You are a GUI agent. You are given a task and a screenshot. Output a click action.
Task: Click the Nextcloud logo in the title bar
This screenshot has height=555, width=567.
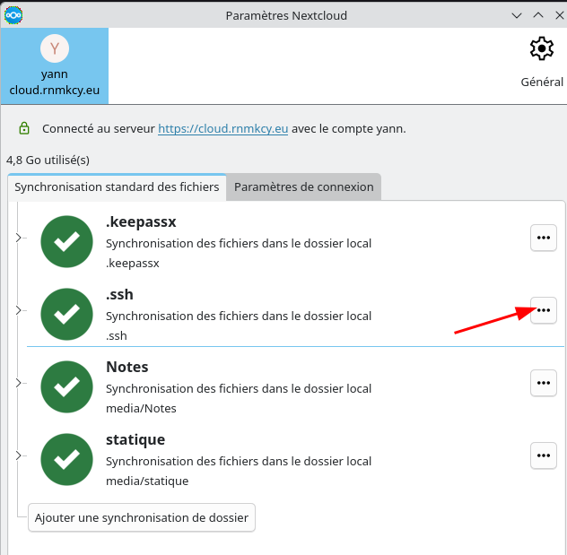tap(14, 14)
